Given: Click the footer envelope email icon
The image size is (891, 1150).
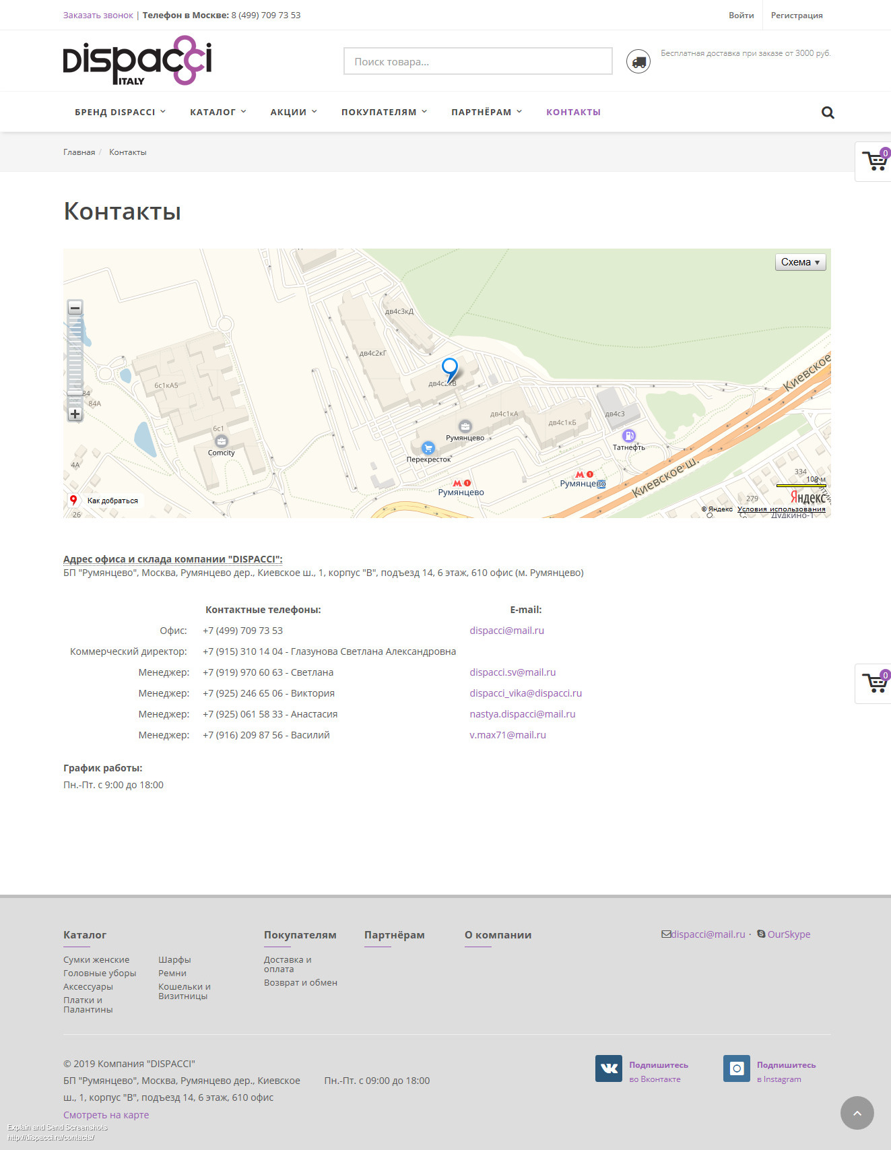Looking at the screenshot, I should point(666,934).
